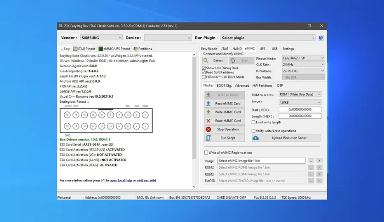
Task: Open the local help link
Action: 121,180
